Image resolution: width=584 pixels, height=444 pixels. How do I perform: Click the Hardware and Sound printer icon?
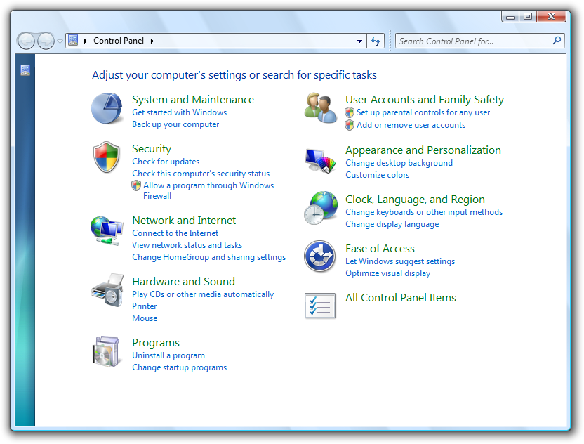[x=107, y=290]
